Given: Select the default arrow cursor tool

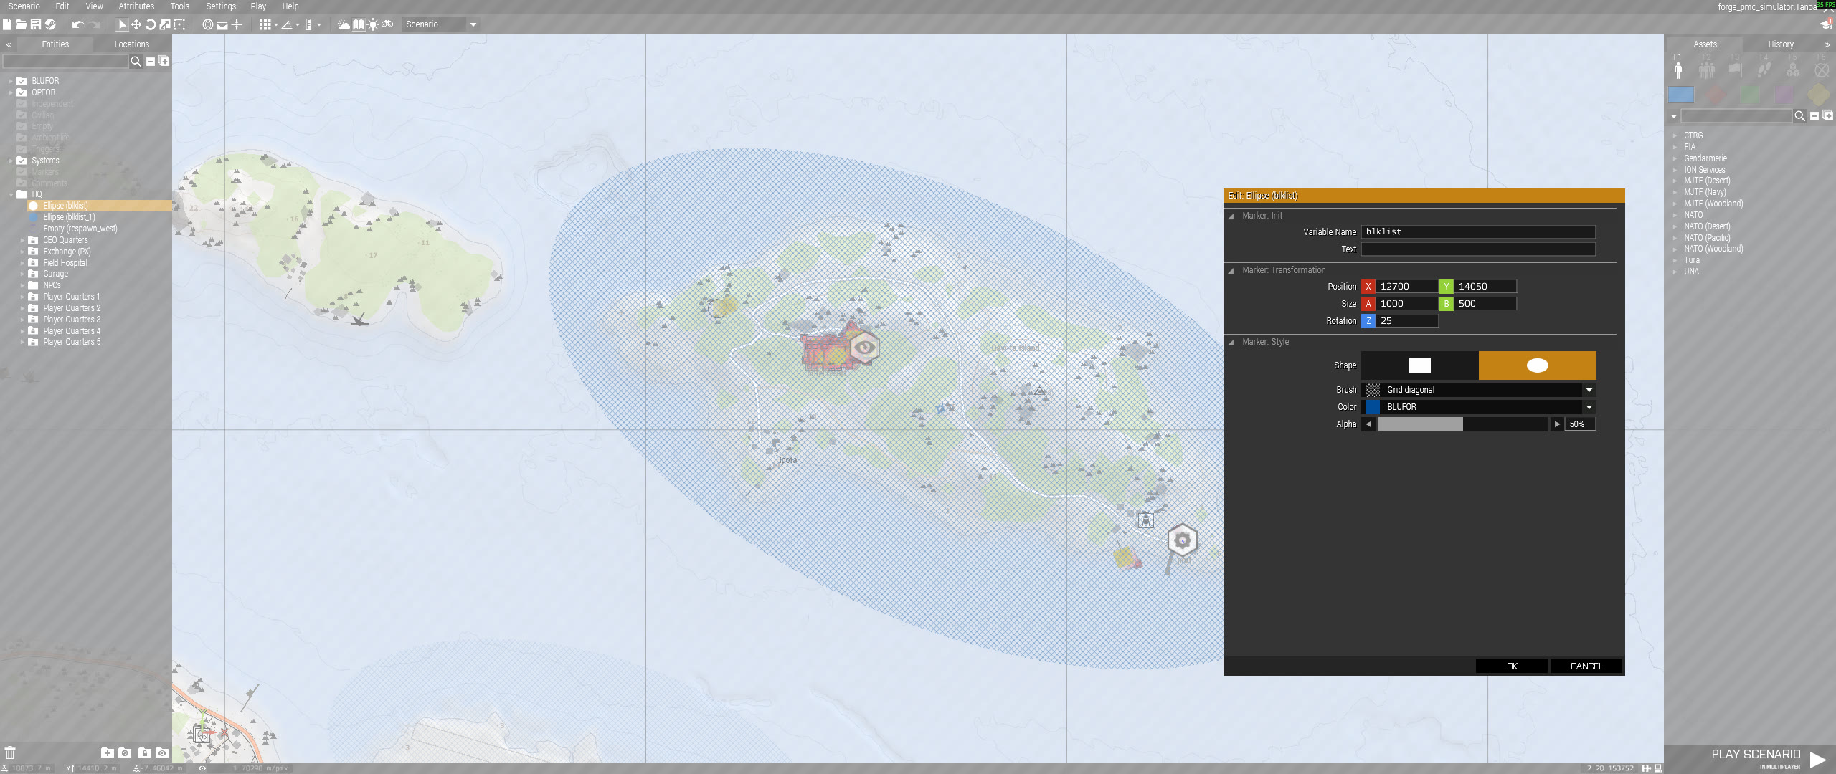Looking at the screenshot, I should [122, 24].
